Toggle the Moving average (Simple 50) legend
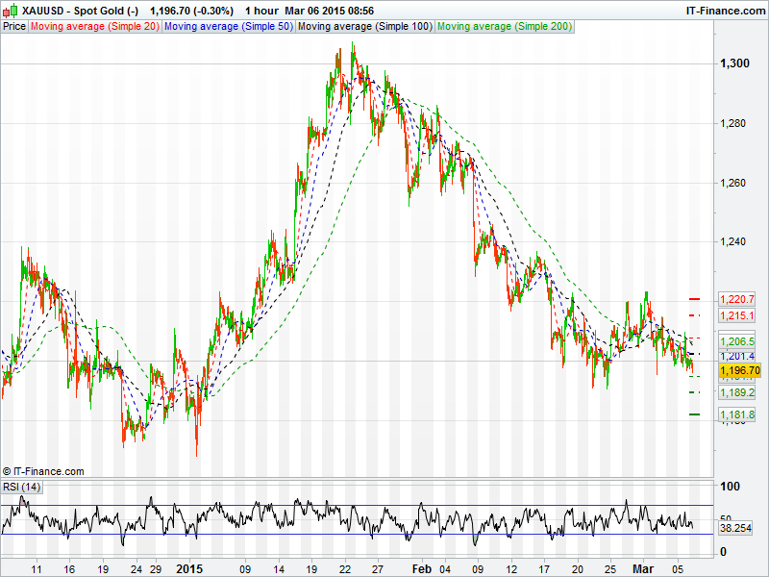This screenshot has width=769, height=577. (x=228, y=27)
